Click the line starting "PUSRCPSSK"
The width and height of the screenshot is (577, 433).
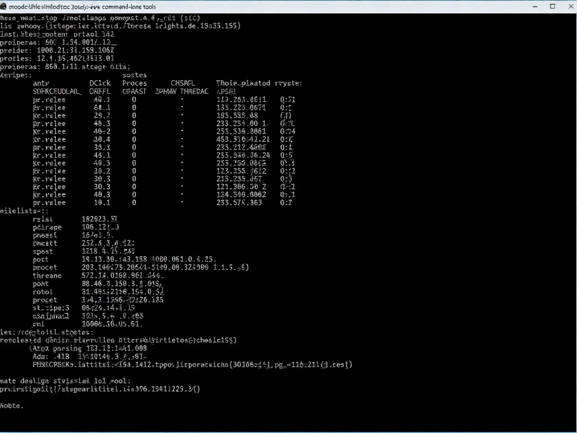click(x=193, y=365)
